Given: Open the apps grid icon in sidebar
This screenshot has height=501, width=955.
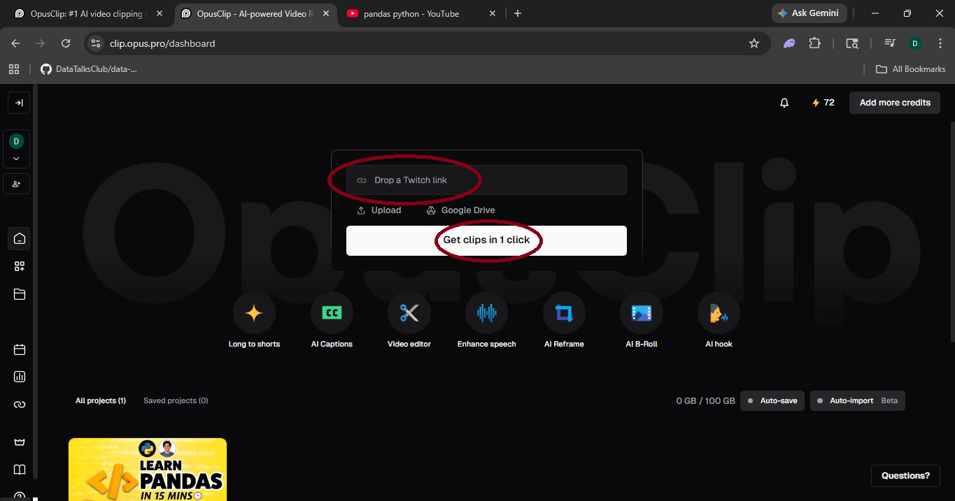Looking at the screenshot, I should pyautogui.click(x=20, y=266).
